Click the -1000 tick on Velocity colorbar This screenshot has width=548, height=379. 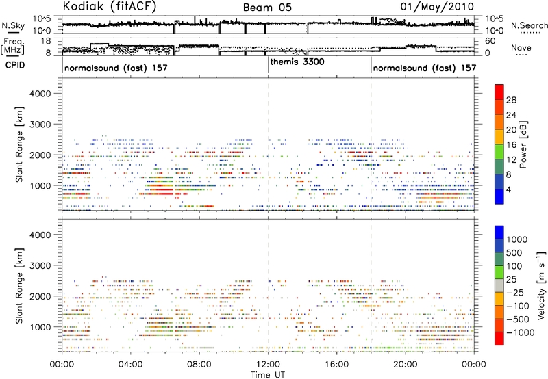click(520, 332)
